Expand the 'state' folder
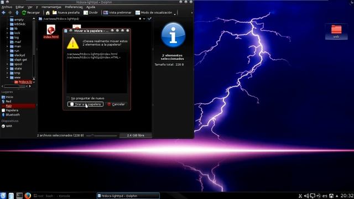The image size is (354, 199). (x=7, y=69)
